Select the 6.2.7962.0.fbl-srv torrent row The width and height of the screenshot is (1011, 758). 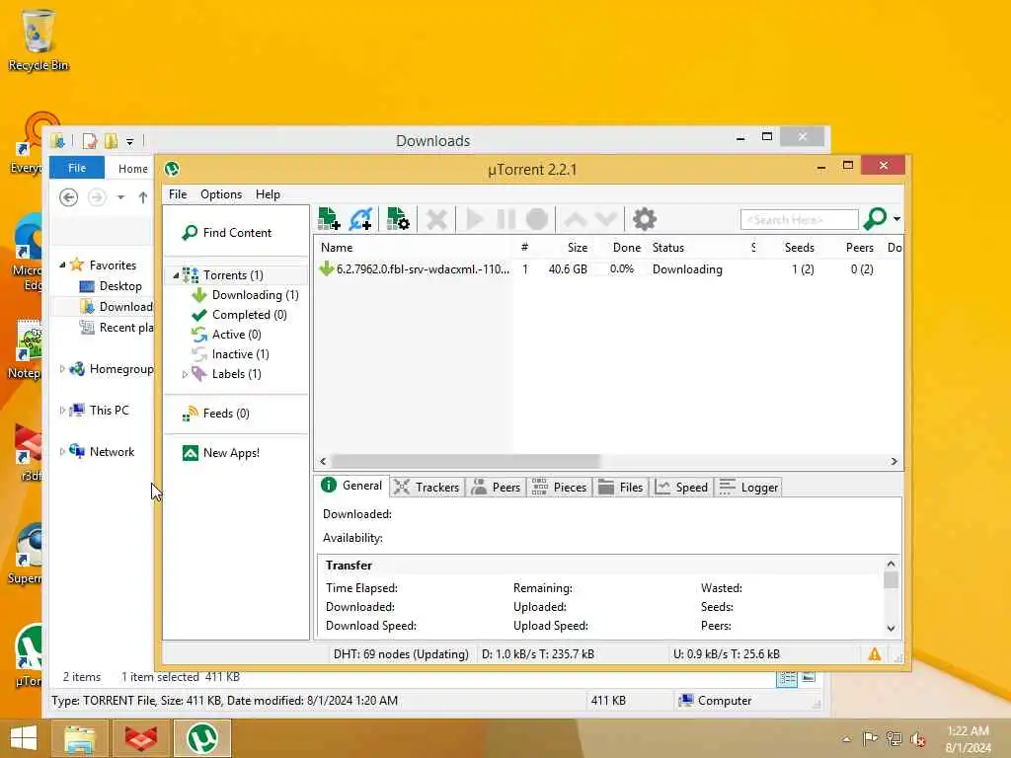[608, 269]
